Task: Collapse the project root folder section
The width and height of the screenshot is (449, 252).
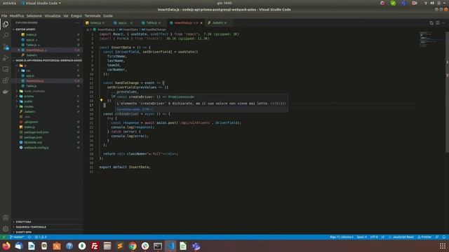Action: click(x=47, y=60)
